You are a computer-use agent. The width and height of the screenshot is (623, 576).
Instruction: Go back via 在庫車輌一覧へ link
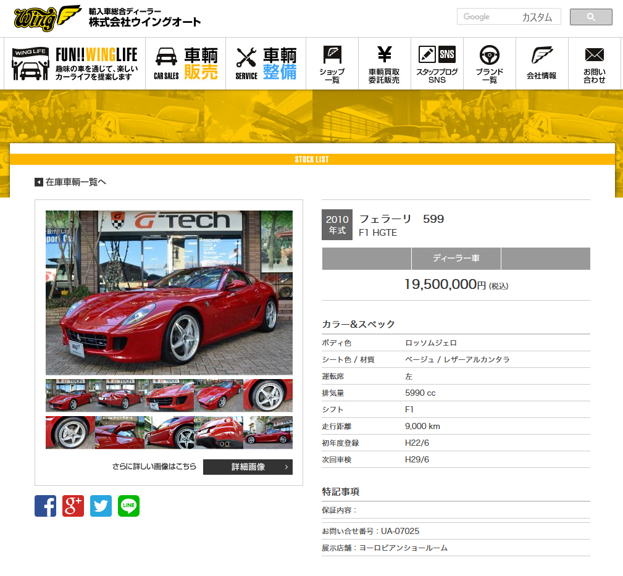click(76, 182)
